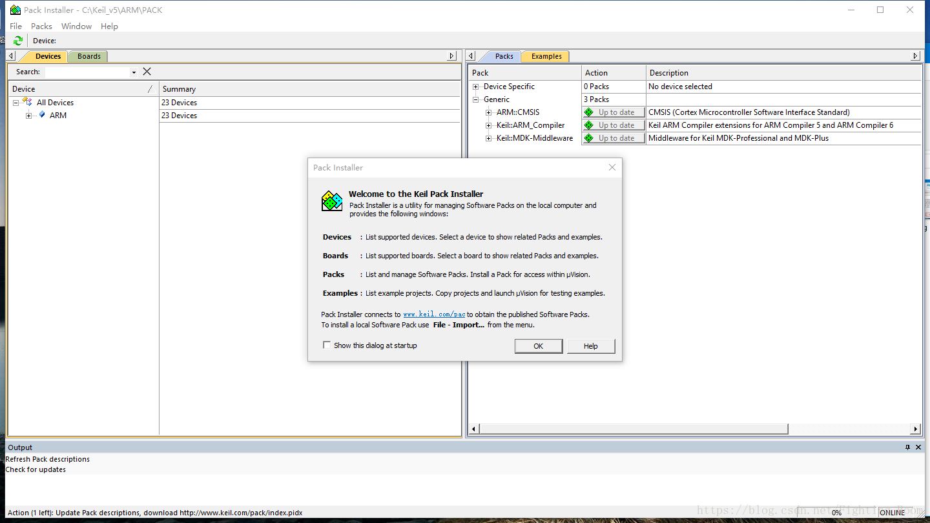Click the Pack column header
The image size is (930, 523).
point(524,73)
